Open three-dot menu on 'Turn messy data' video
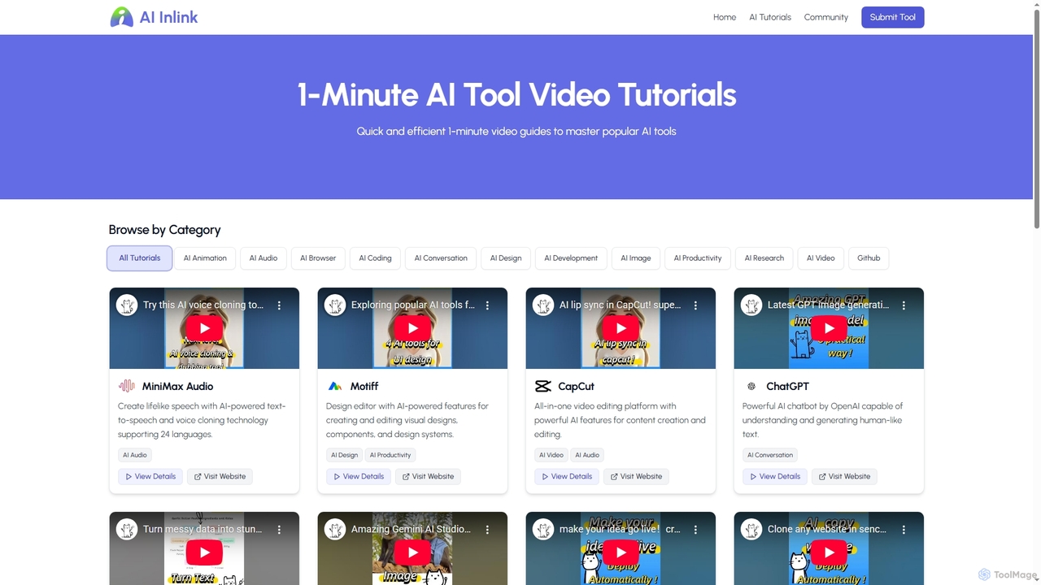The width and height of the screenshot is (1041, 585). point(279,530)
